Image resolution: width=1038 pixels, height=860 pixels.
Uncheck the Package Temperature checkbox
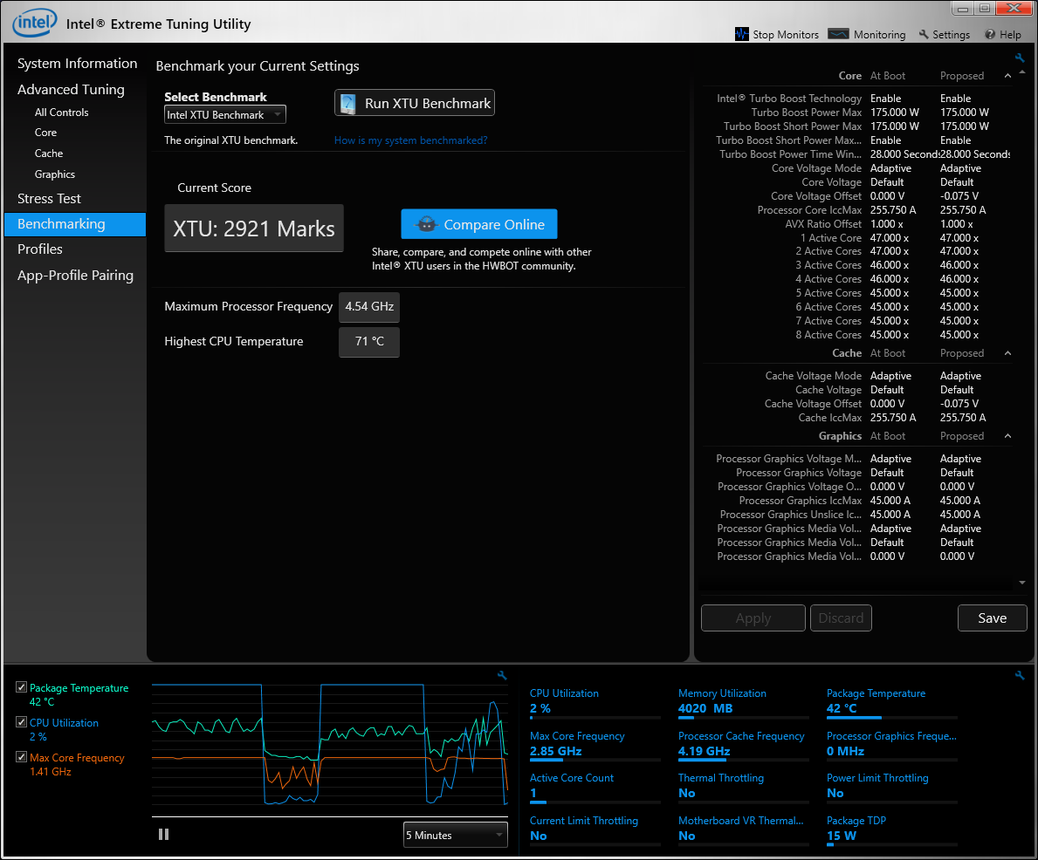point(21,687)
